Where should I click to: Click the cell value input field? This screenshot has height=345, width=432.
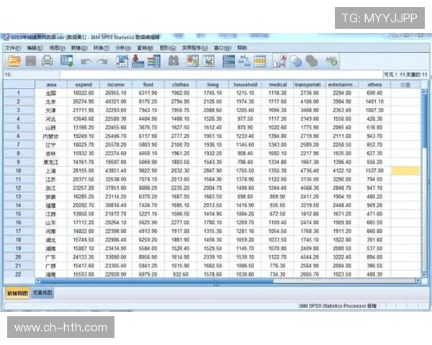216,74
